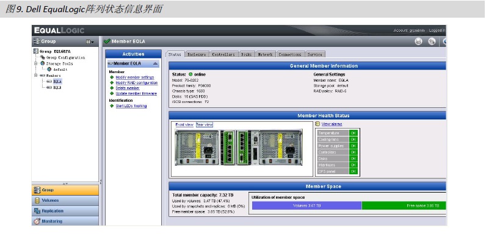486x234 pixels.
Task: Click the alarm icon beside View alarms
Action: (317, 124)
